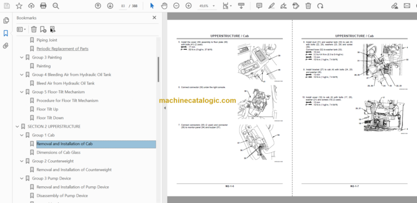
Task: Choose the Selection arrow tool
Action: click(x=152, y=5)
